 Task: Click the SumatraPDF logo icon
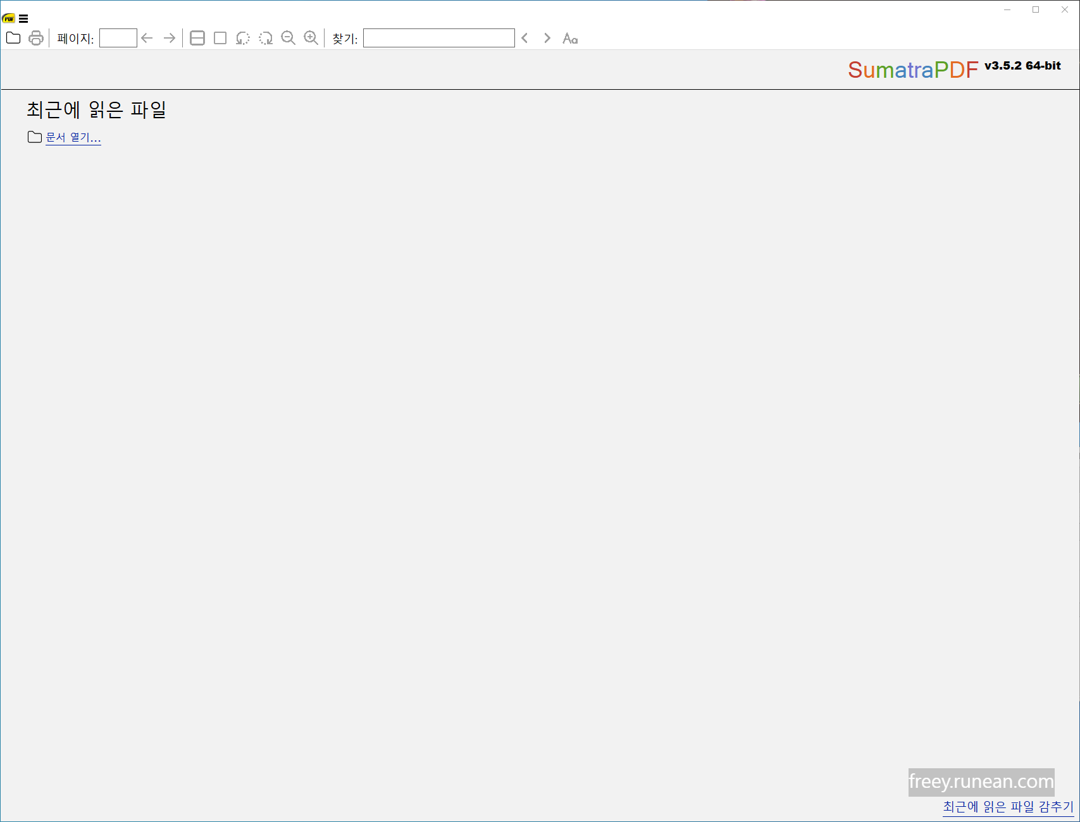point(8,19)
